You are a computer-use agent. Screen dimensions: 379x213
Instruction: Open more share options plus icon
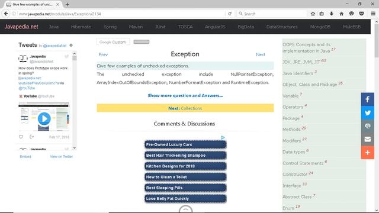pos(367,153)
